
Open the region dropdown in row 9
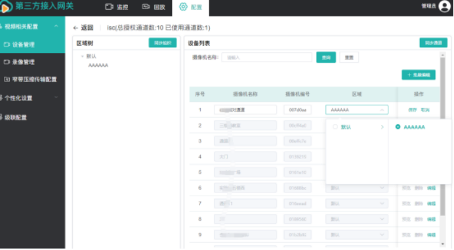(x=357, y=235)
